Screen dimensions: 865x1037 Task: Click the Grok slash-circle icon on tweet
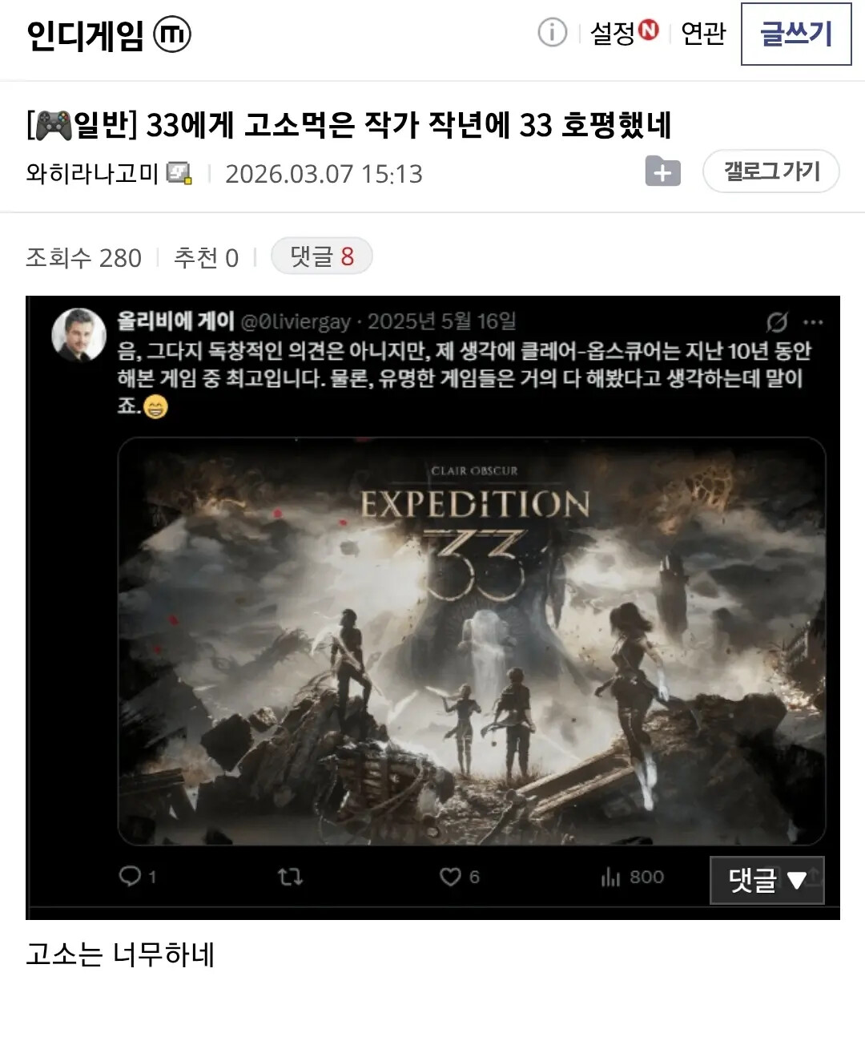click(x=776, y=322)
